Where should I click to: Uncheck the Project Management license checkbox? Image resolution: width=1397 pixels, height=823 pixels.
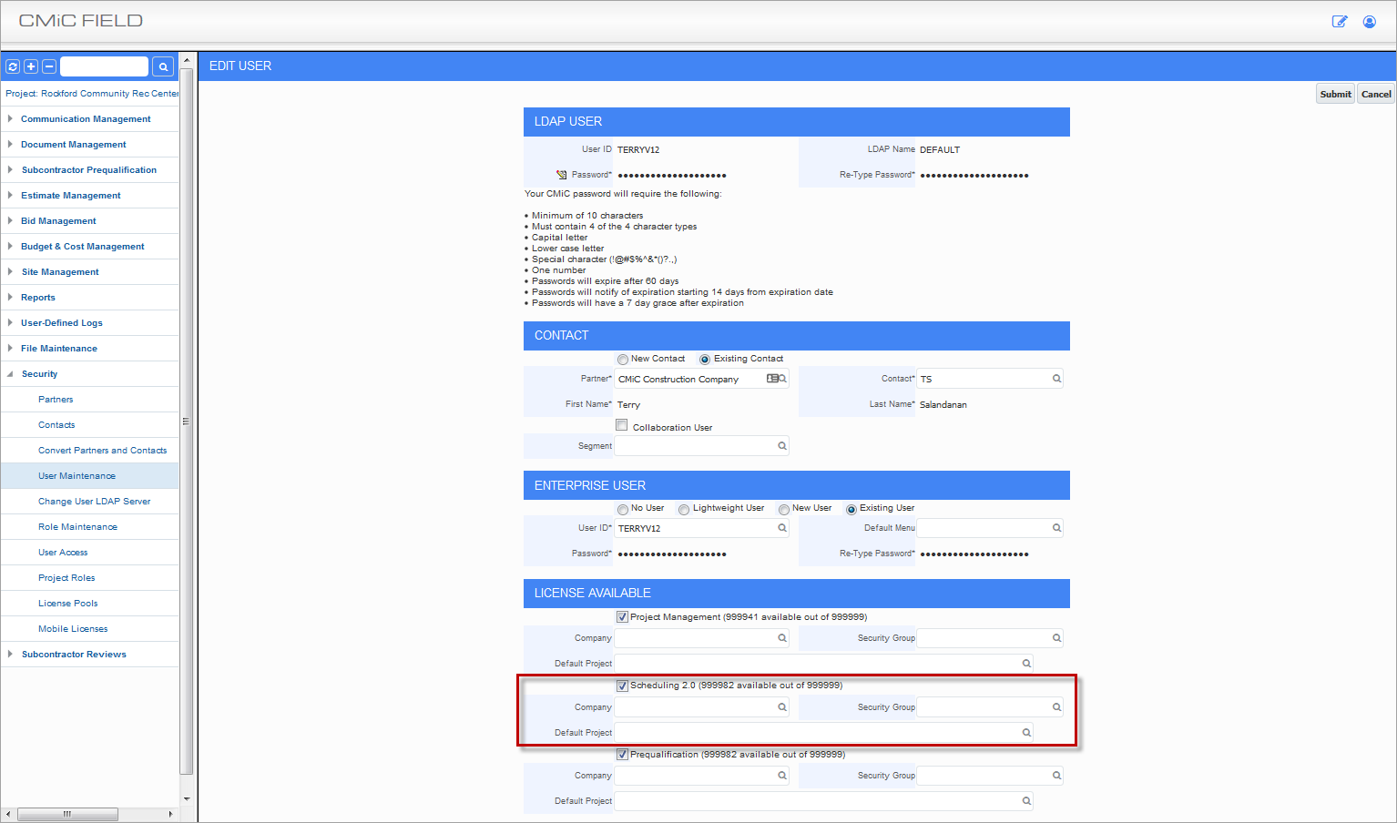[x=623, y=617]
